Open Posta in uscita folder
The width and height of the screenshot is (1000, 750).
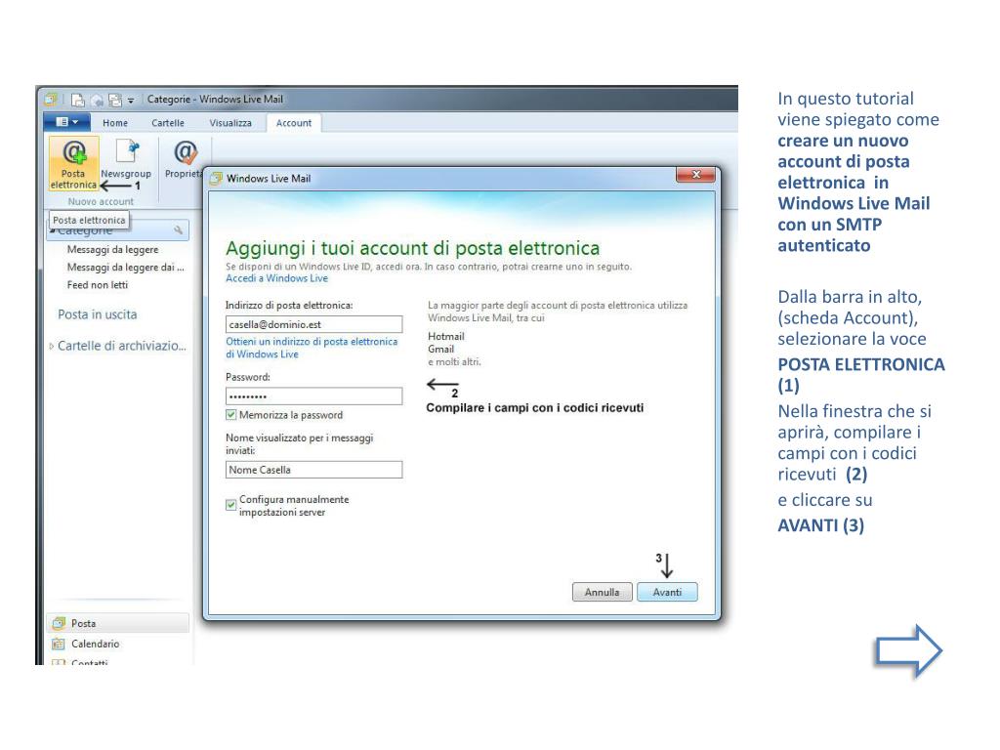[x=98, y=314]
